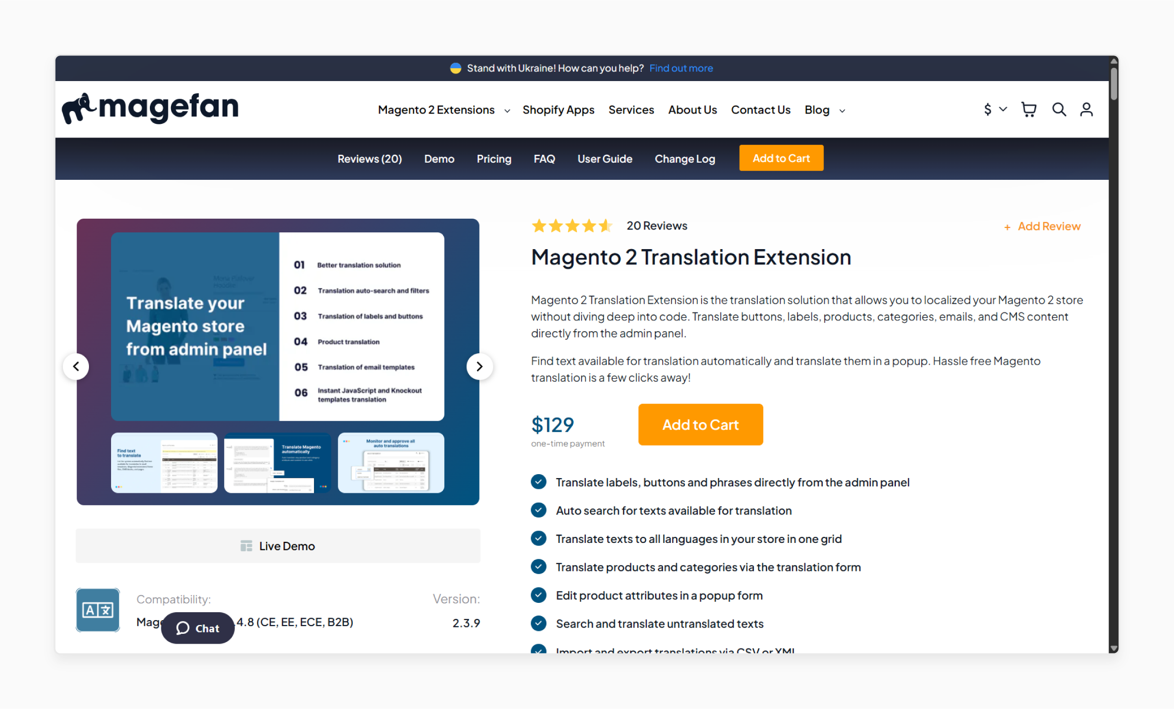
Task: Jump to FAQ section
Action: click(544, 159)
